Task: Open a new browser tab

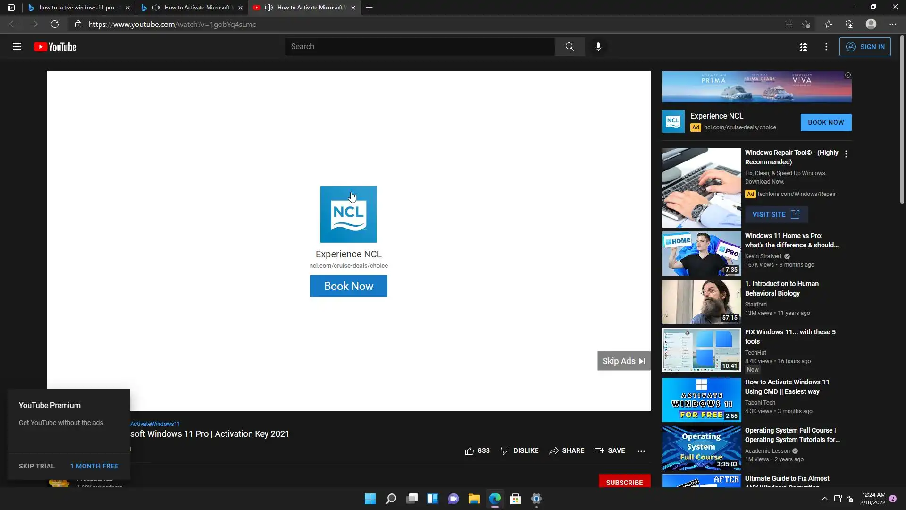Action: (x=369, y=8)
